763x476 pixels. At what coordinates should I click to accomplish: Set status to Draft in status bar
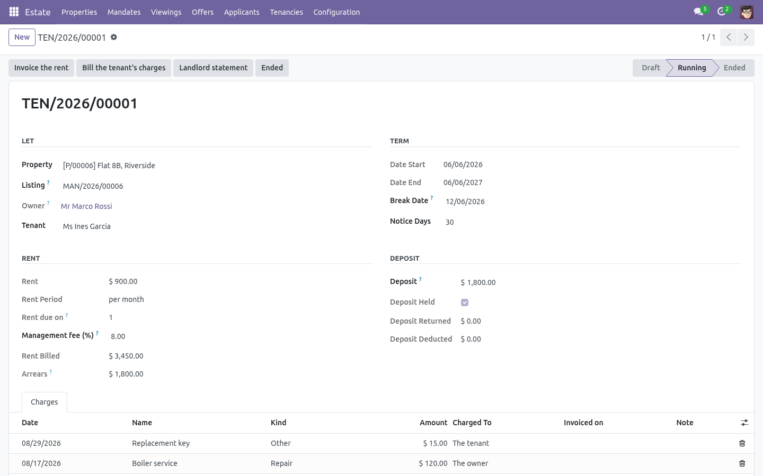pyautogui.click(x=651, y=68)
